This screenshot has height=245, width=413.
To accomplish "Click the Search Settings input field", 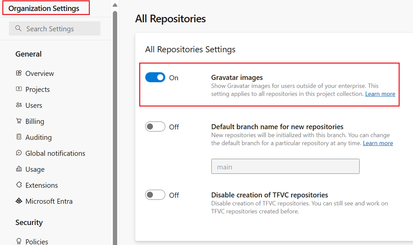I will point(55,29).
